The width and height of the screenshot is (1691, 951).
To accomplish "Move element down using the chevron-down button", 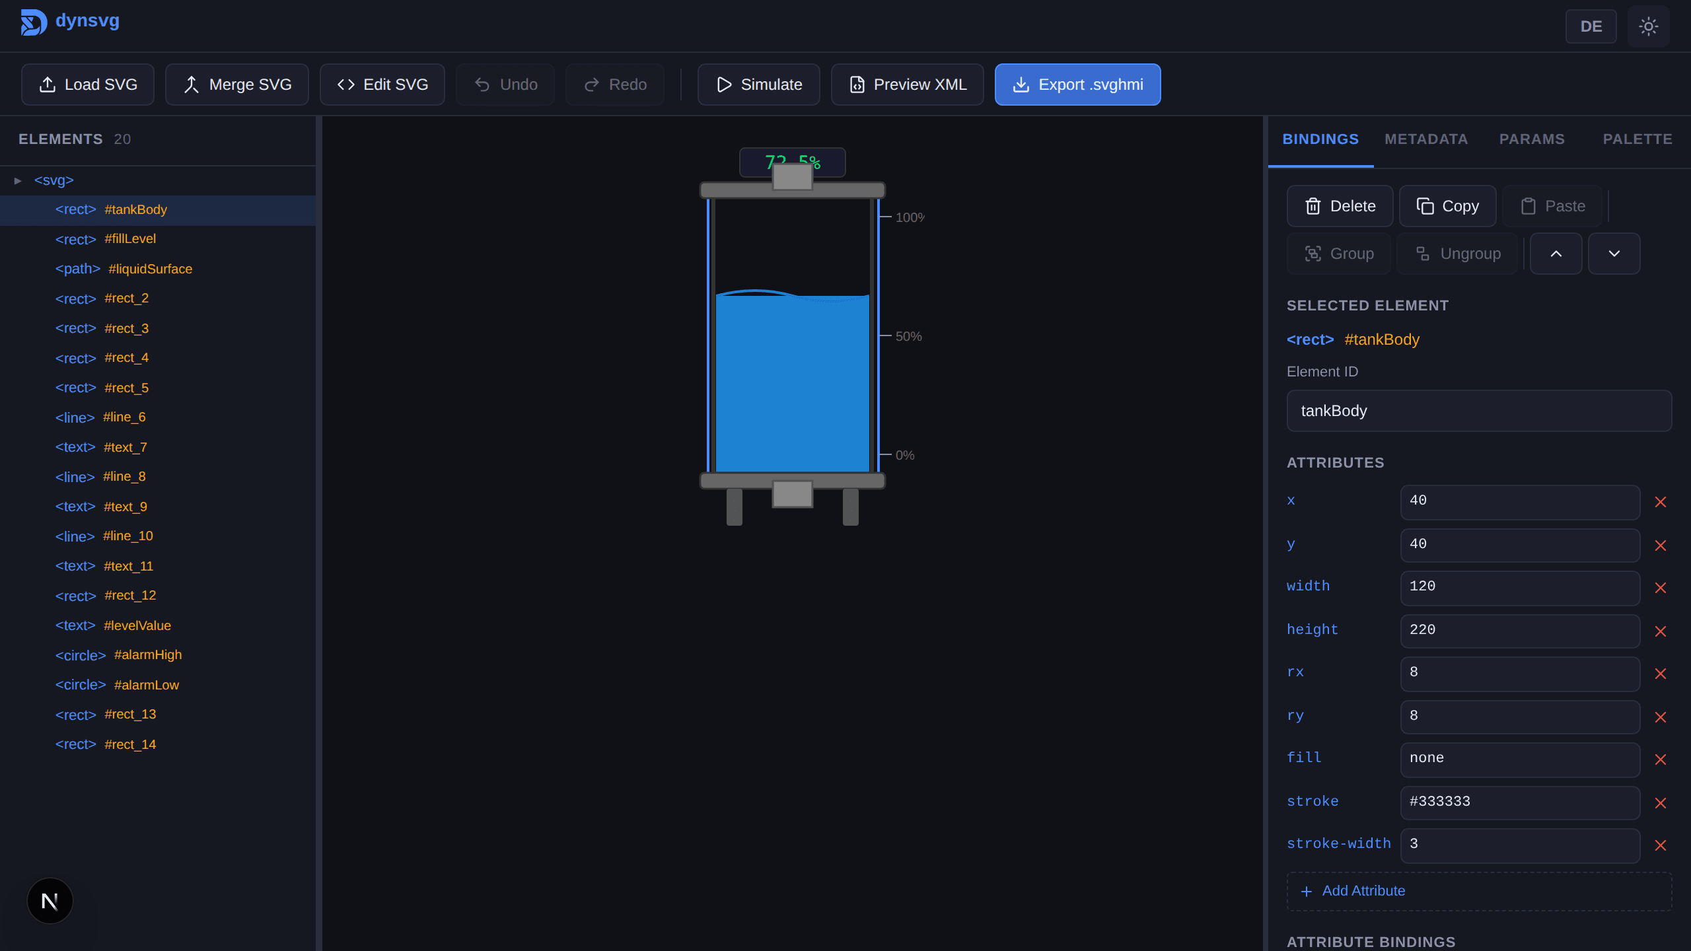I will pyautogui.click(x=1614, y=253).
